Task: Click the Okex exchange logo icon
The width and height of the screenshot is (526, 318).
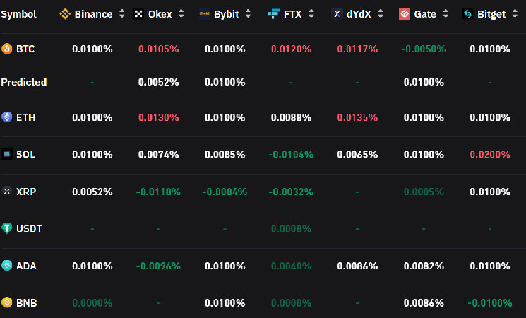Action: [x=138, y=14]
